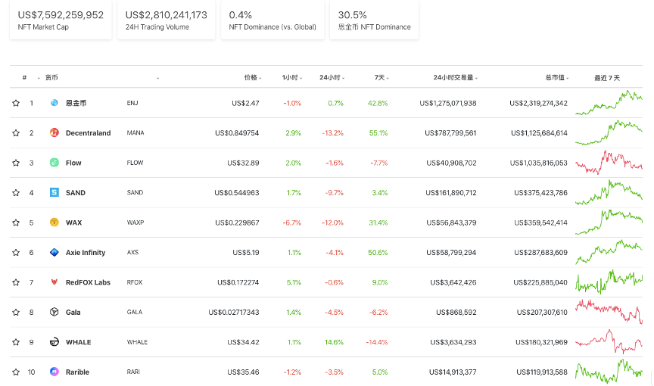Open the WAX coin page
Screen dimensions: 654x386
pyautogui.click(x=74, y=223)
